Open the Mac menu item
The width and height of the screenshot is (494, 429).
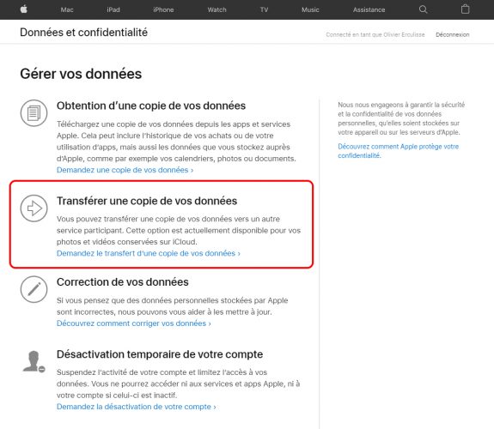67,9
